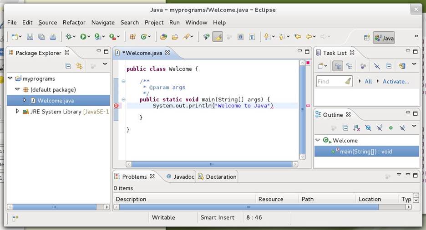This screenshot has height=230, width=426.
Task: Click the All link in Task List
Action: 368,81
